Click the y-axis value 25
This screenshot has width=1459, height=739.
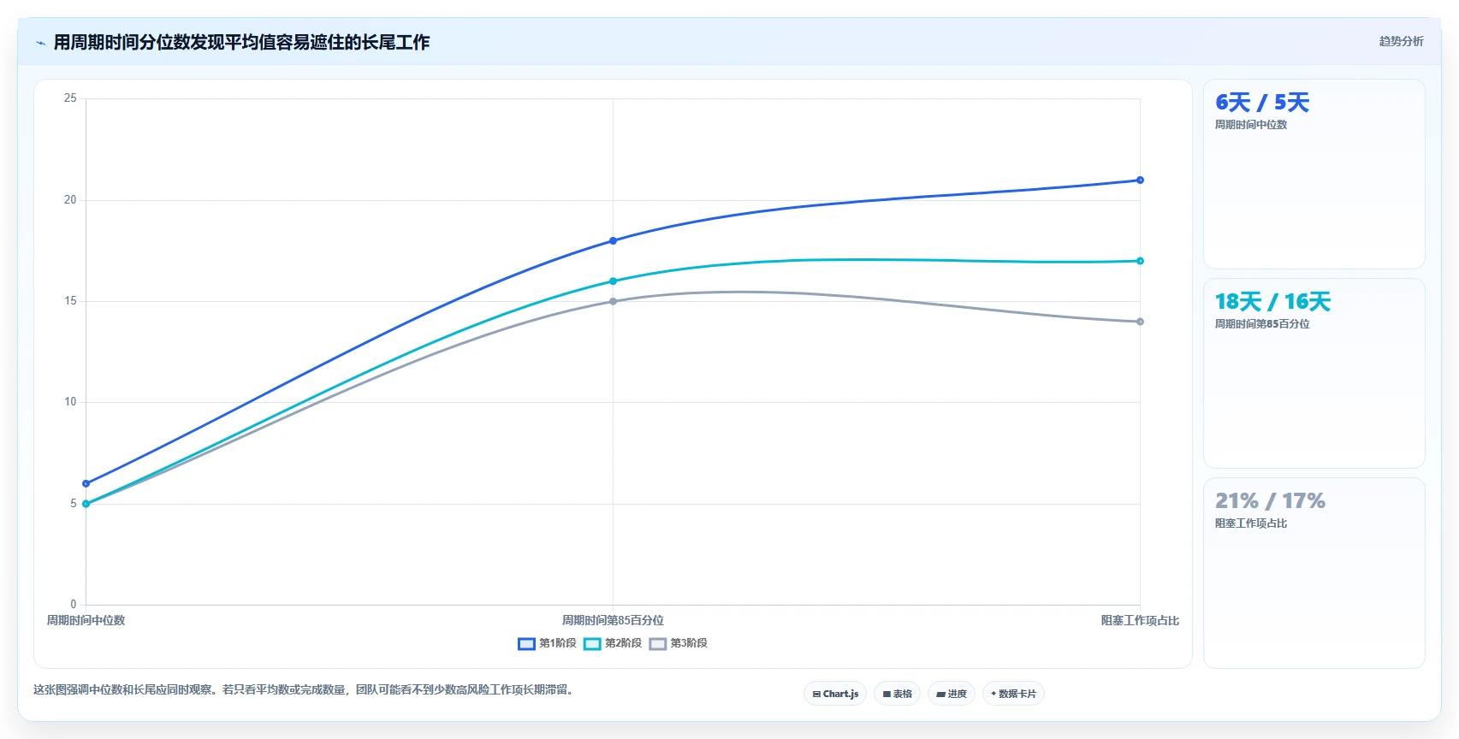(70, 98)
